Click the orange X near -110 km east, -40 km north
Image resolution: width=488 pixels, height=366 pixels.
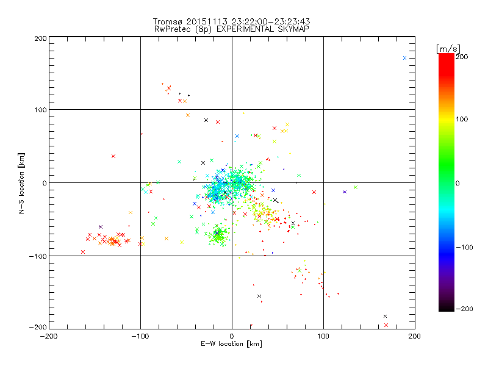coord(131,212)
